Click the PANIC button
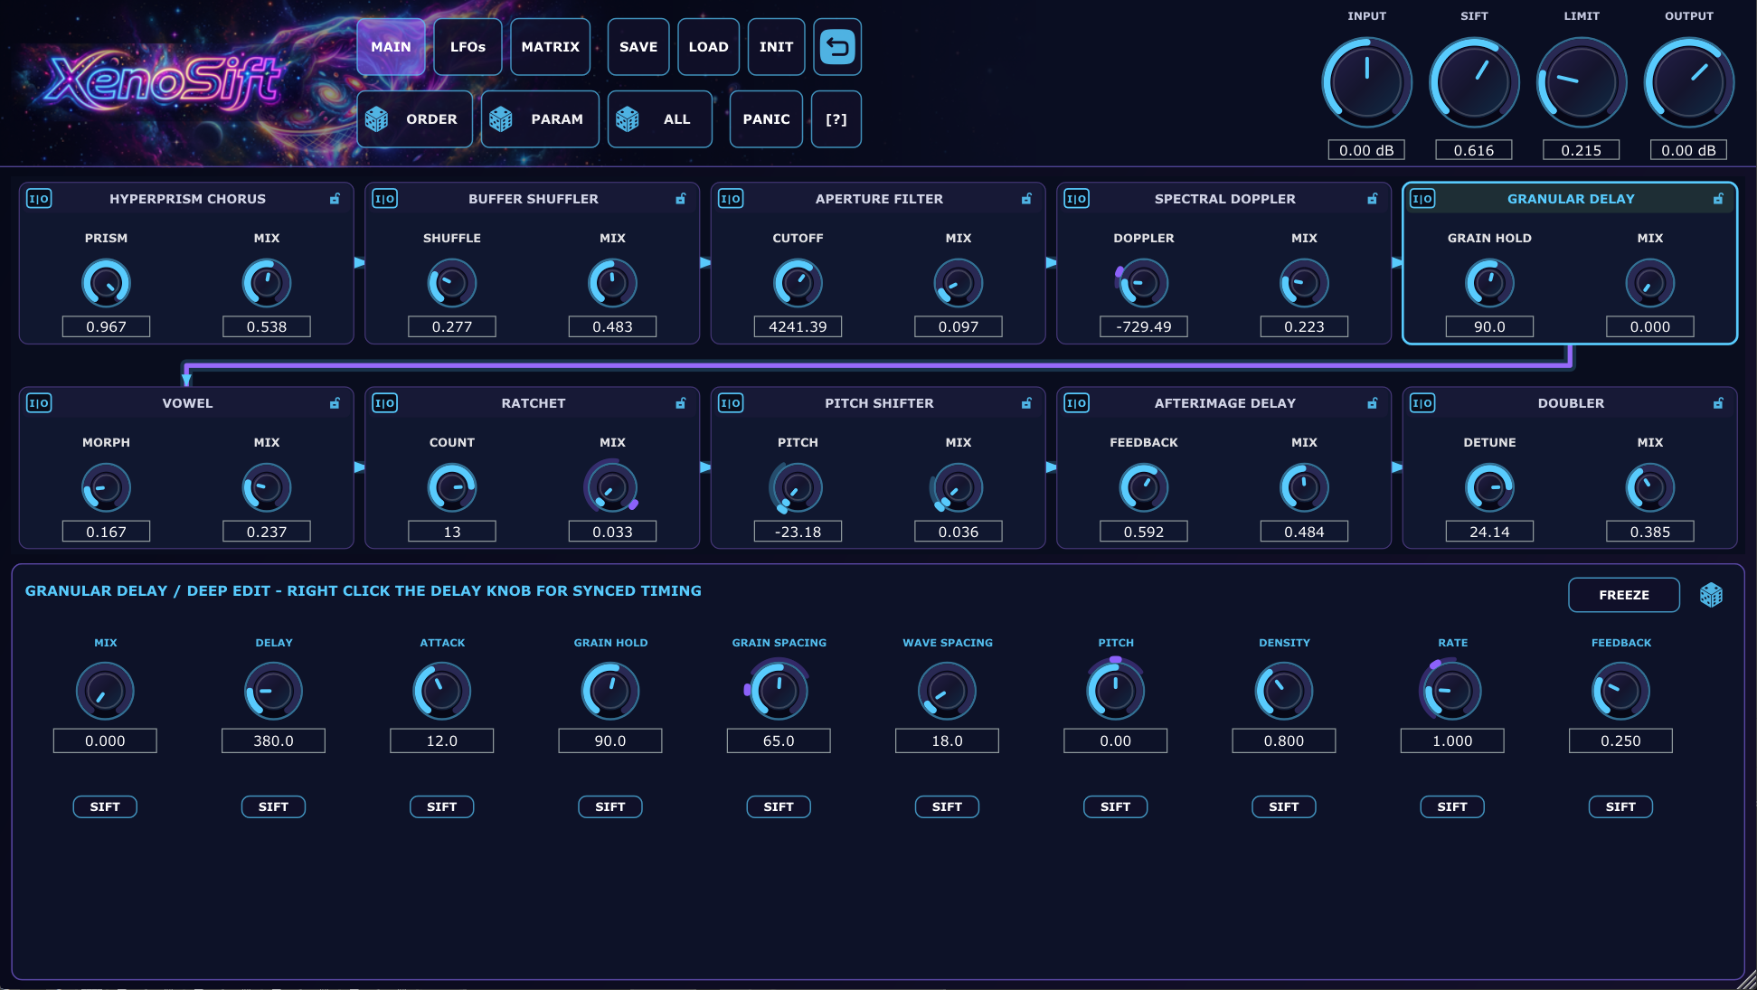1757x990 pixels. tap(766, 119)
